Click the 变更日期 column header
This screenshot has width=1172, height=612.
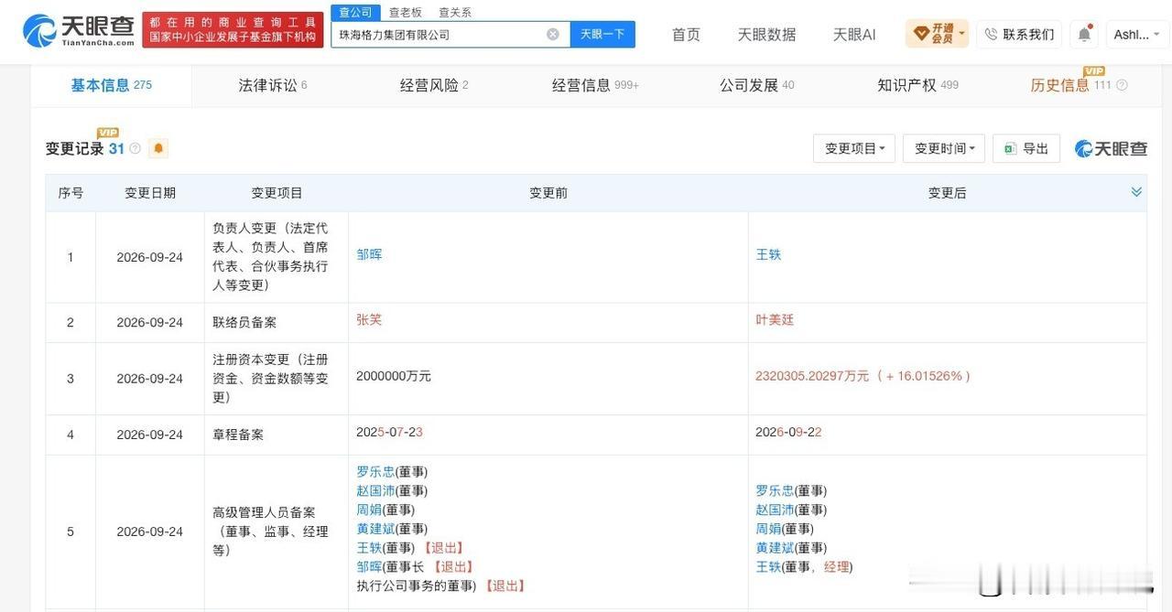[150, 193]
